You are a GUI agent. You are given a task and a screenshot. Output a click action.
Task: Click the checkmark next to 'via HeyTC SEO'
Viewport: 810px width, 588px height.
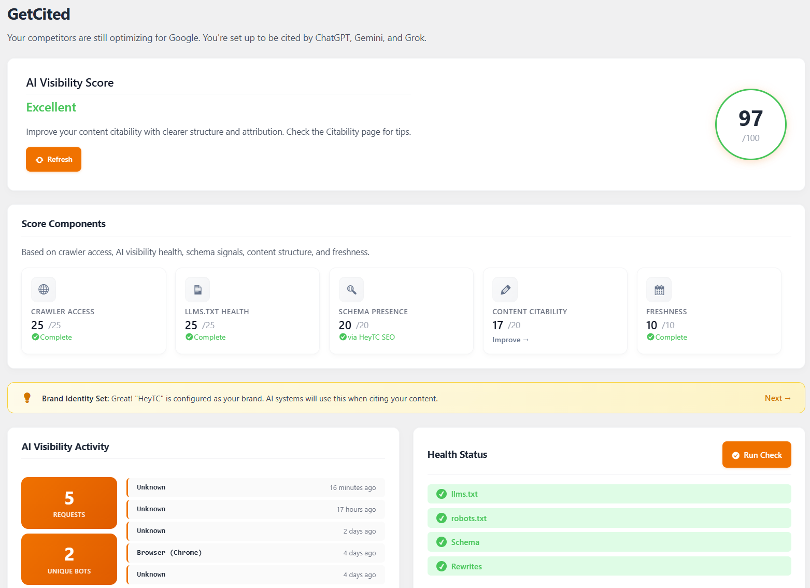pos(343,337)
